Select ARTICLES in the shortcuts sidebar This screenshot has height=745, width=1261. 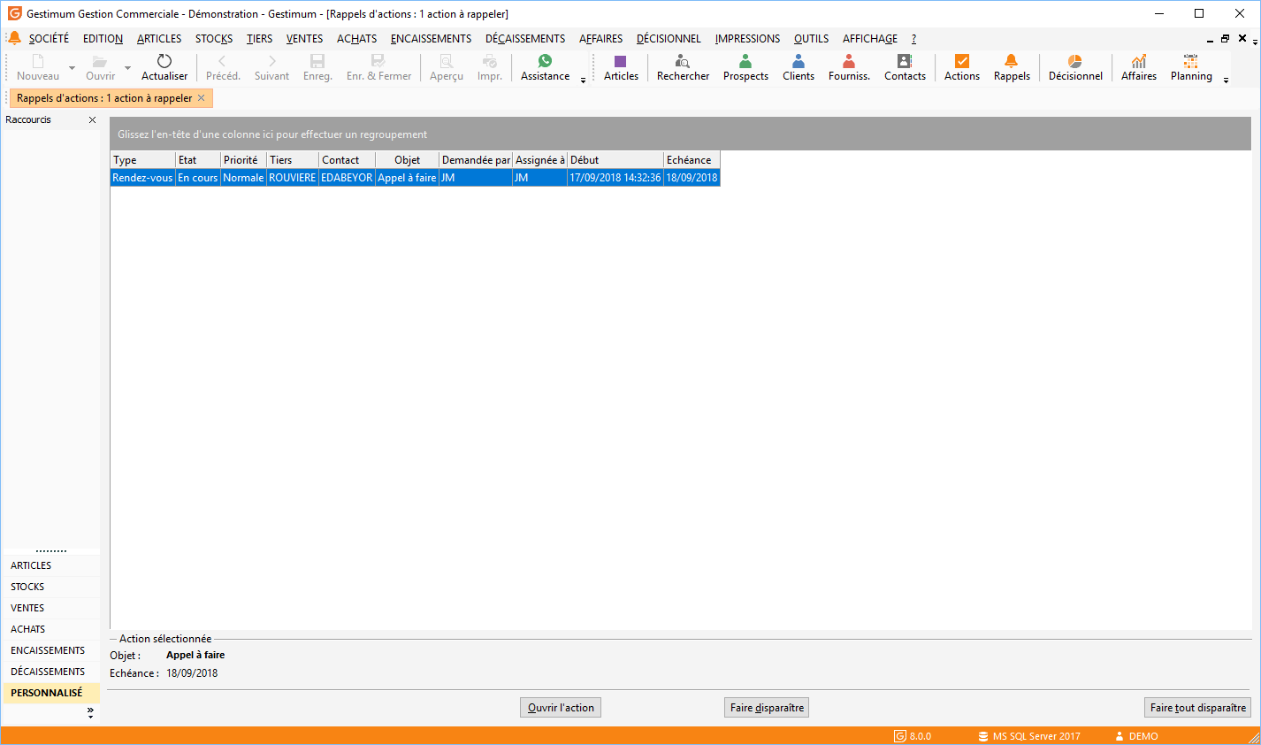[50, 565]
